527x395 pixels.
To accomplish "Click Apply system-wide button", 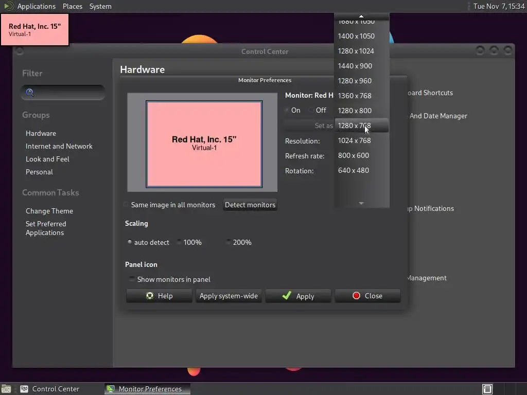I will pyautogui.click(x=229, y=296).
